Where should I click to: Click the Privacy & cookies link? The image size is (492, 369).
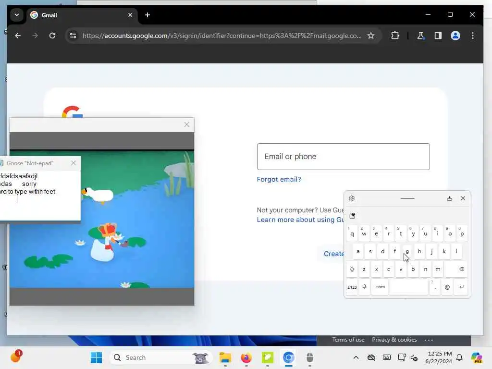394,340
